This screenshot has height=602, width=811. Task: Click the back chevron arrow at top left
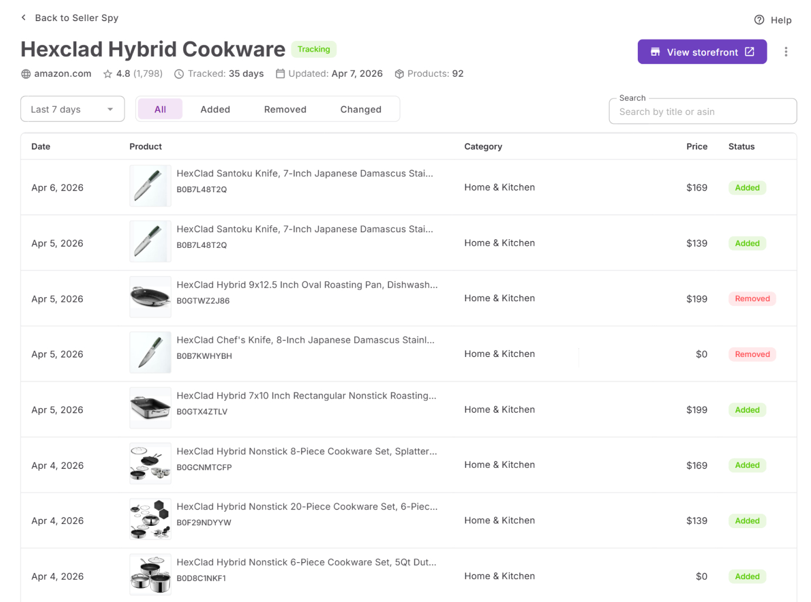pos(23,18)
